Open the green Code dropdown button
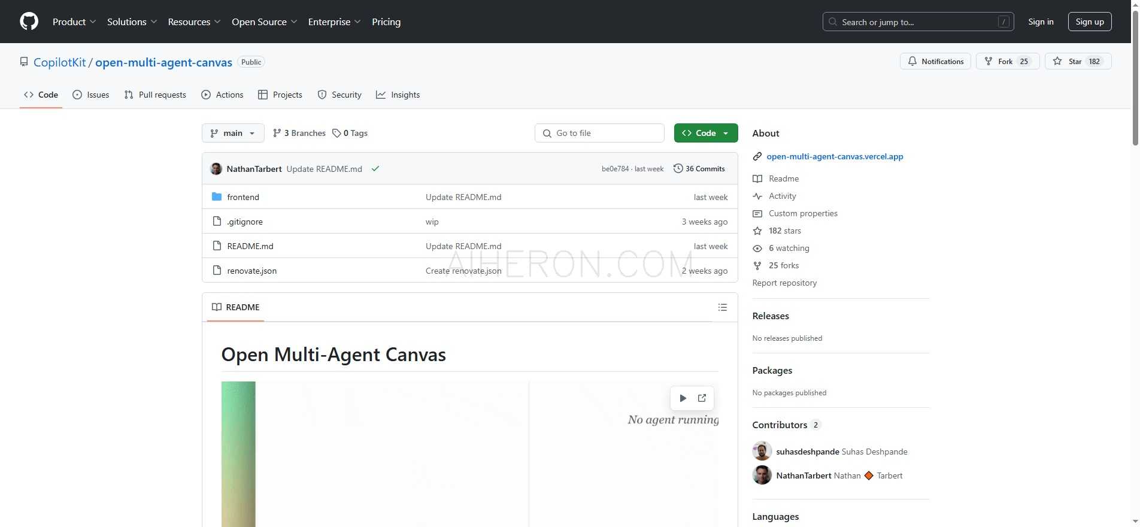 706,133
